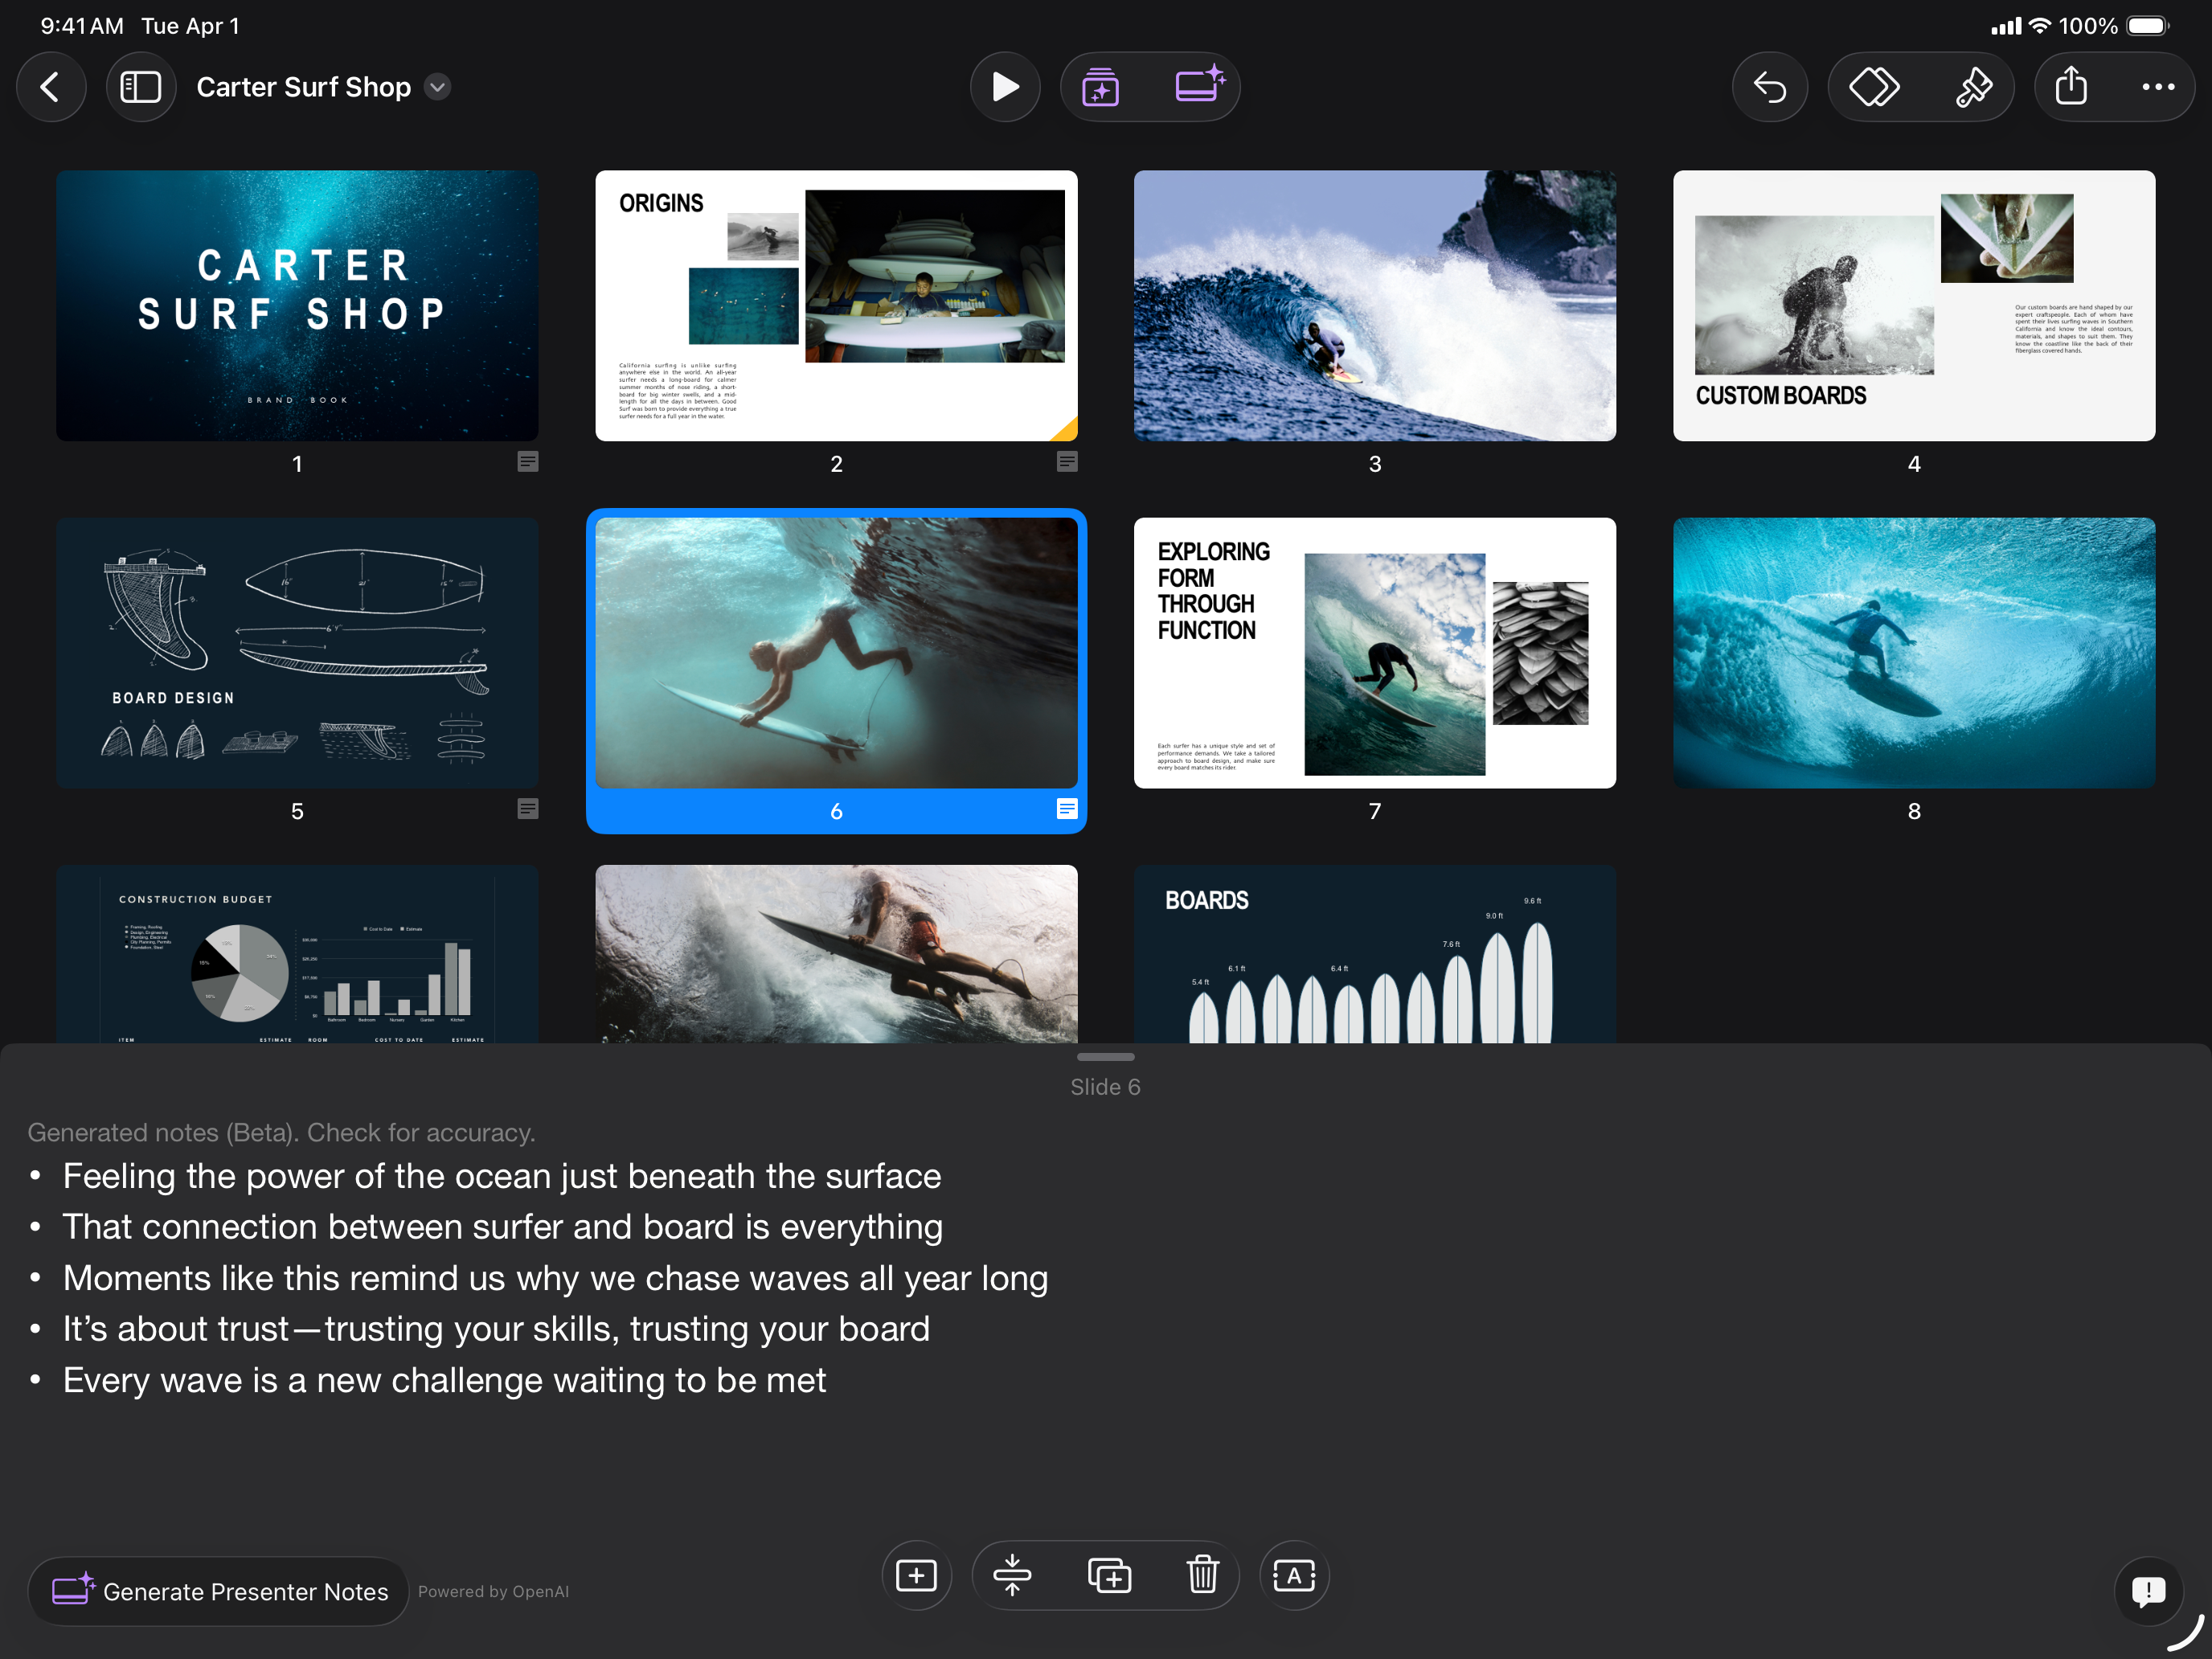Tap the notes icon under slide 2
Screen dimensions: 2212x1659
click(x=1067, y=461)
